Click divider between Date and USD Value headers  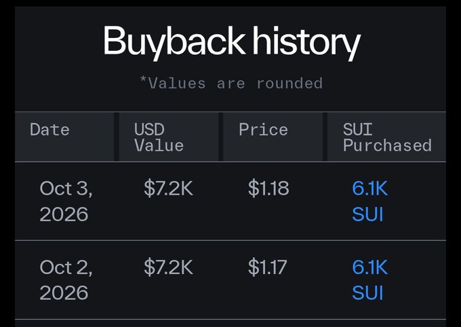(x=117, y=136)
